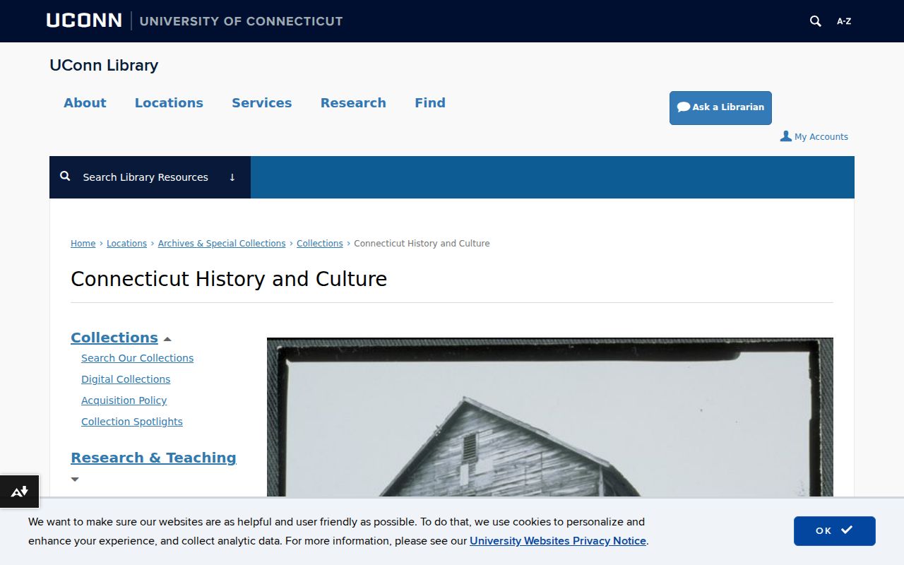
Task: Click the My Accounts person icon
Action: coord(785,136)
